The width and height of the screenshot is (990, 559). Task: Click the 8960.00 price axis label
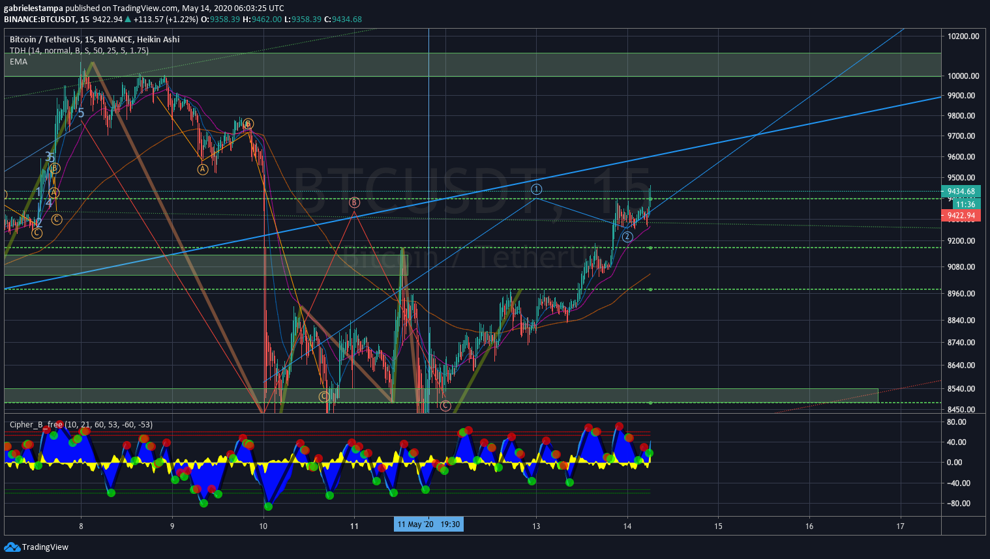click(961, 294)
